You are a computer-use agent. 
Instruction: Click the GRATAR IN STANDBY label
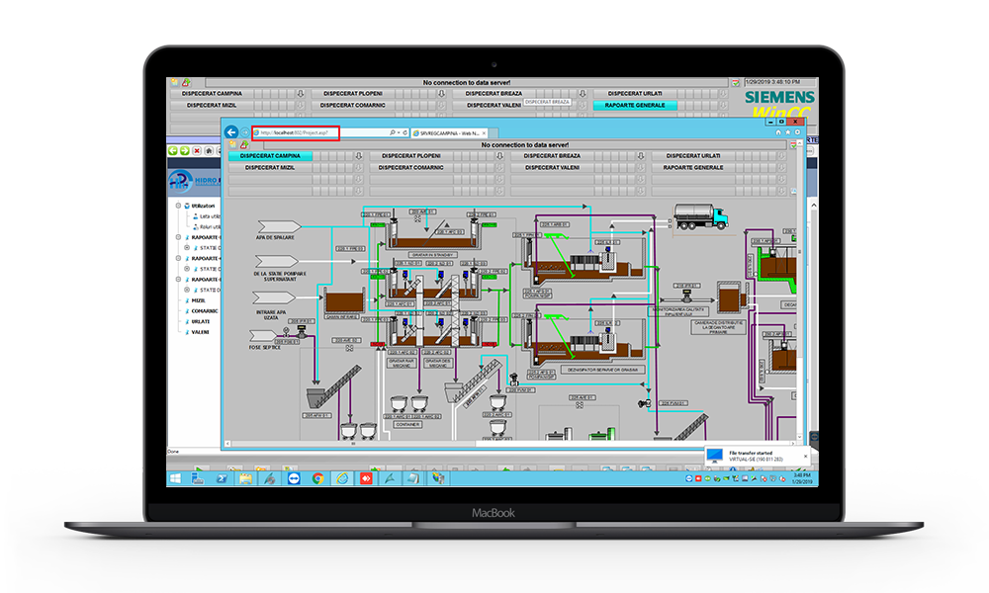433,255
